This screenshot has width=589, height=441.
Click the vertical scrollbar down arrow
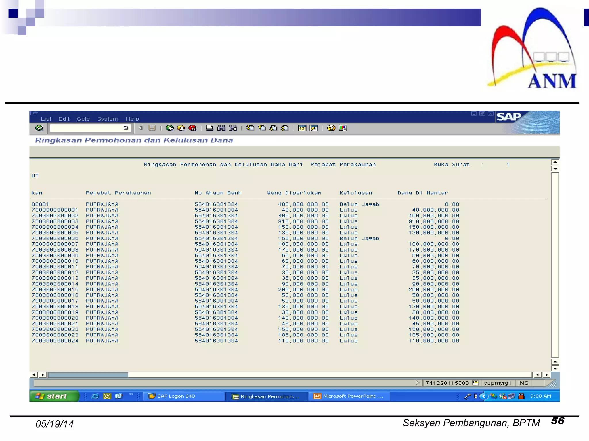[555, 368]
